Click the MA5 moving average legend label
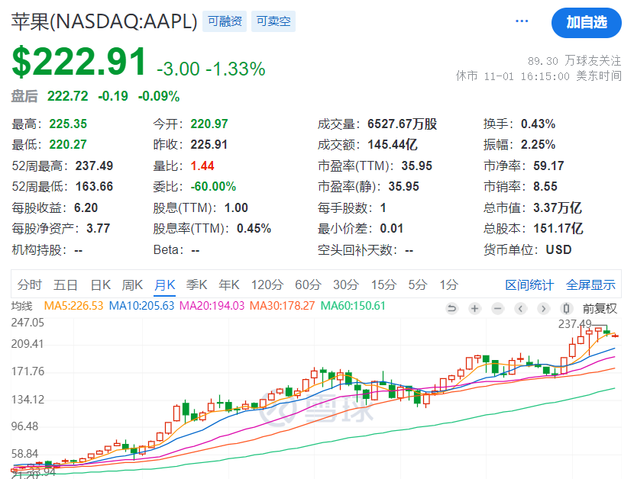The image size is (634, 479). pyautogui.click(x=73, y=306)
